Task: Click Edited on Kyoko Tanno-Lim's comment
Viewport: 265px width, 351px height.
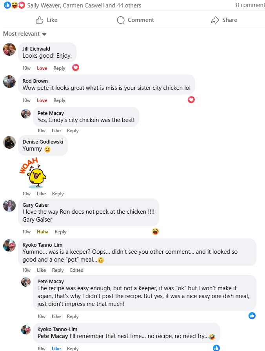Action: [x=76, y=270]
